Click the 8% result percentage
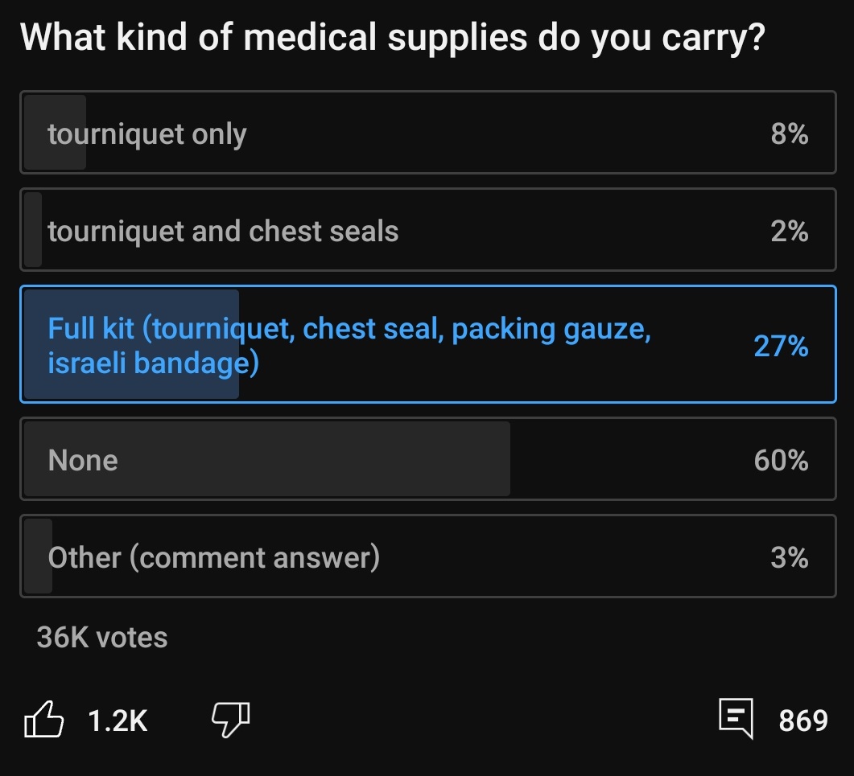The width and height of the screenshot is (854, 776). [789, 134]
